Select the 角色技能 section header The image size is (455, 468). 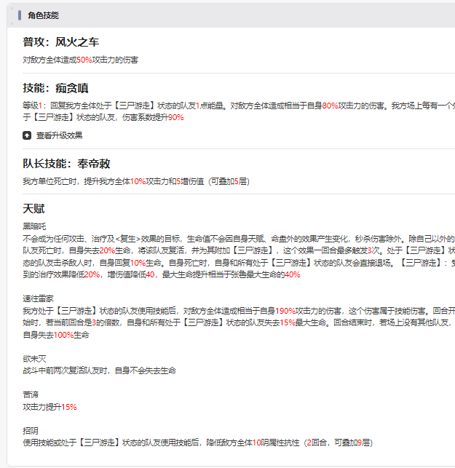pos(43,15)
